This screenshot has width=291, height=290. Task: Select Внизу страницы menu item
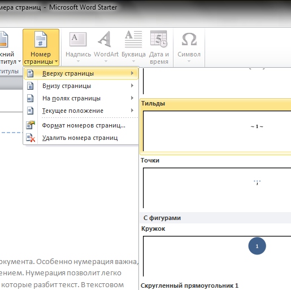pyautogui.click(x=81, y=86)
